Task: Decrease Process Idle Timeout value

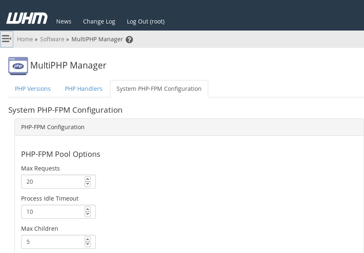Action: click(88, 214)
